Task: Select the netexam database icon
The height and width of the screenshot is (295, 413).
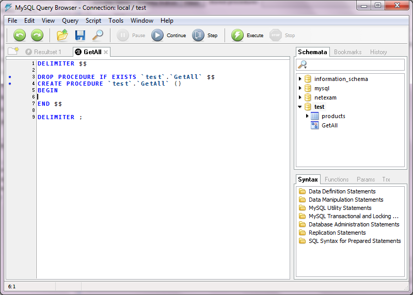Action: pos(308,97)
